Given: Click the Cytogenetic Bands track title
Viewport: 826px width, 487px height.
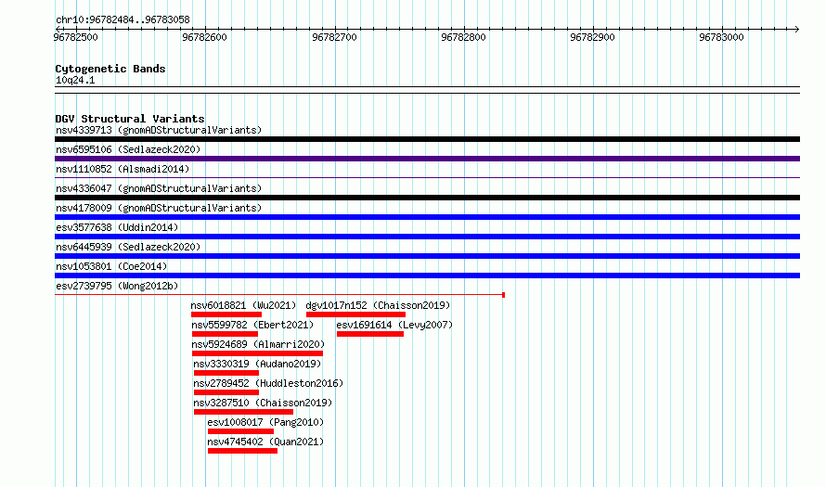Looking at the screenshot, I should coord(110,69).
